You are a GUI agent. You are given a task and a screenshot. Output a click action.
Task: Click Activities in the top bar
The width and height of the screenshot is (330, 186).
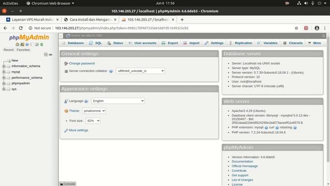10,3
